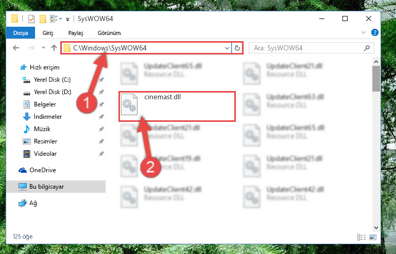Switch to the Görünüm tab

coord(109,33)
